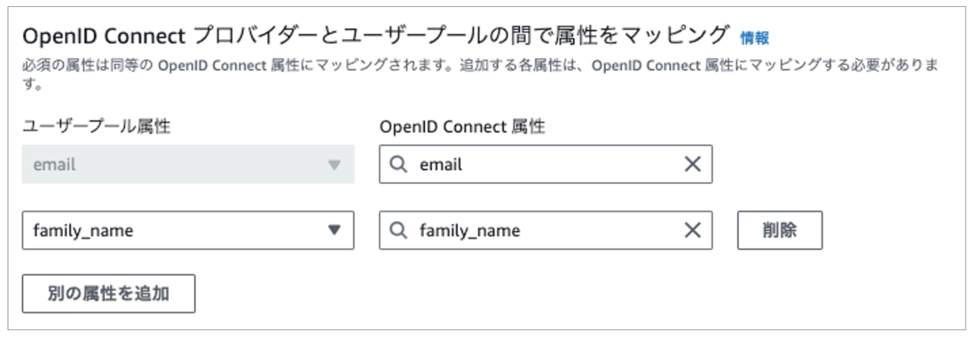Screen dimensions: 975x339
Task: Focus the family_name OpenID Connect attribute input
Action: coord(545,230)
